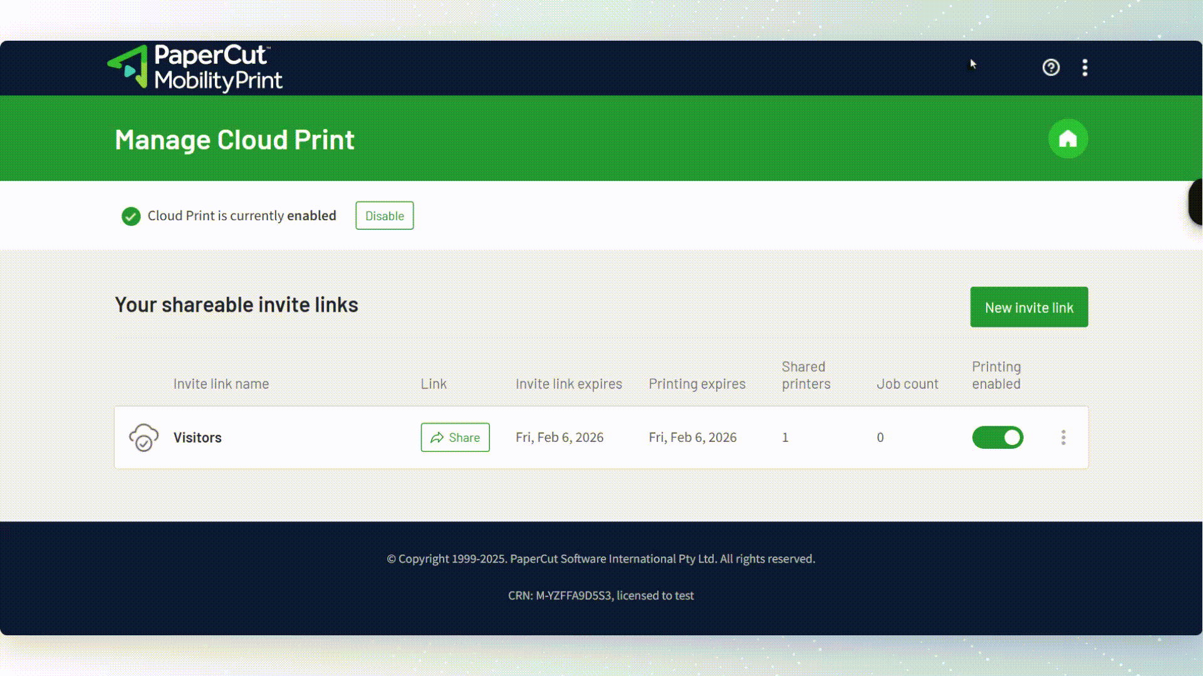Click the green check icon beside Cloud Print status

130,216
